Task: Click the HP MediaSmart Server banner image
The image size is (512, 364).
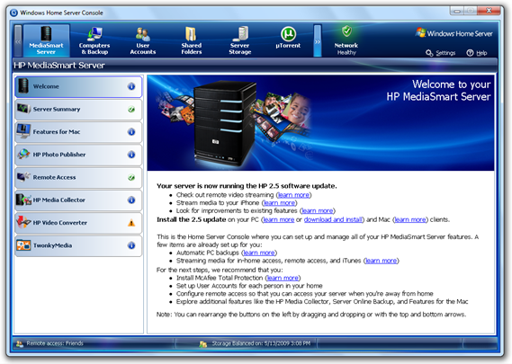Action: 320,122
